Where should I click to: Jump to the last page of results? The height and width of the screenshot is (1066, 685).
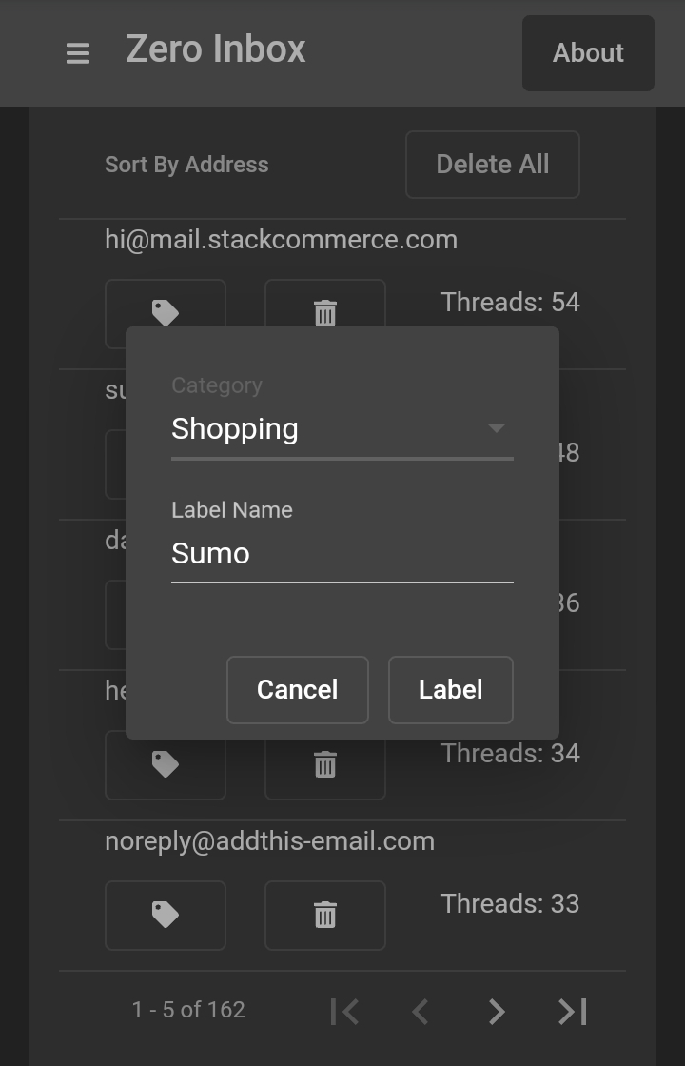click(573, 1011)
